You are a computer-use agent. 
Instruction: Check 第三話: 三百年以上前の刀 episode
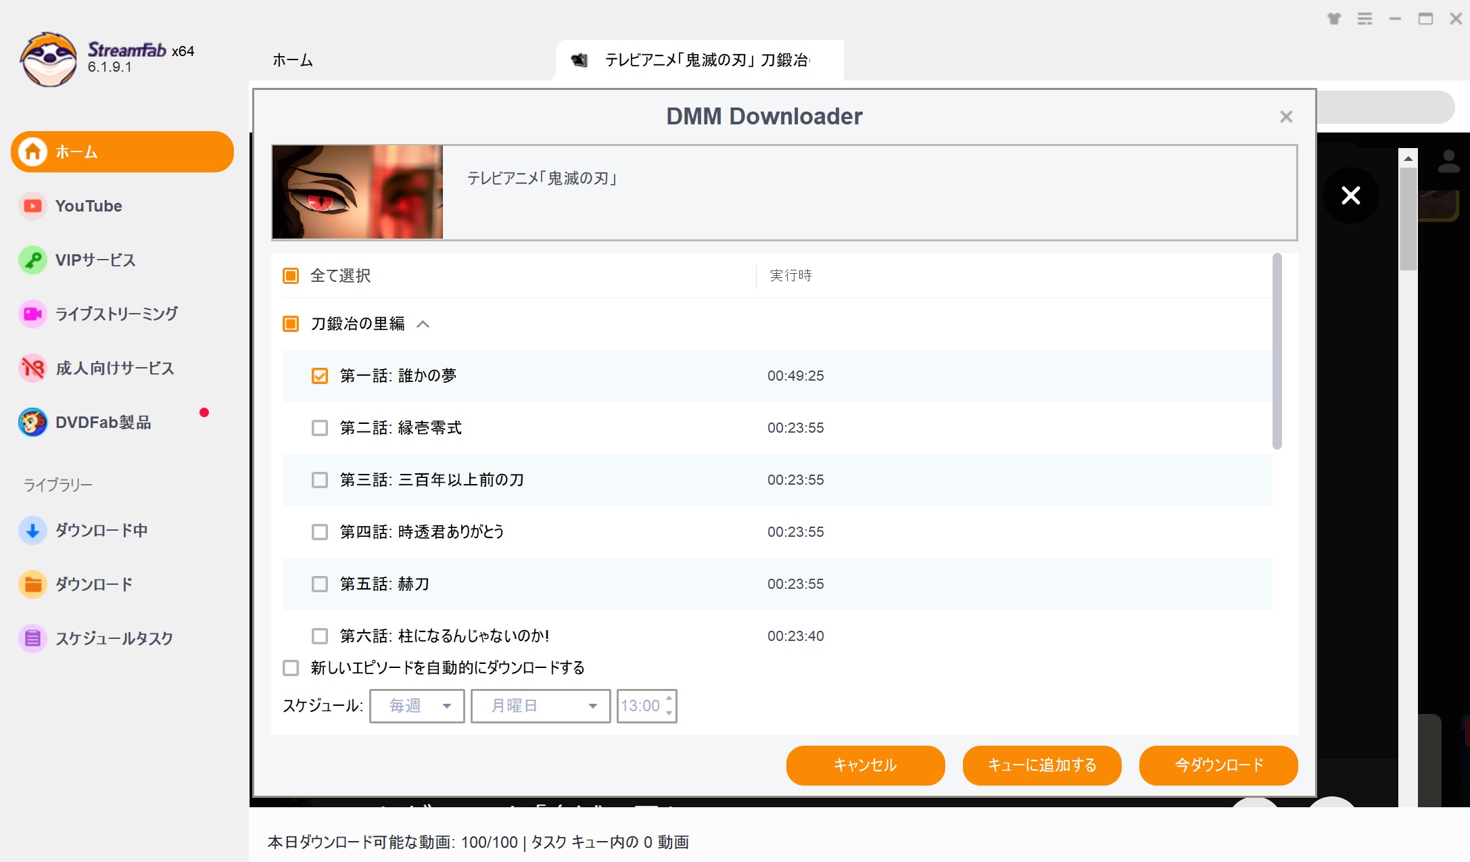320,480
